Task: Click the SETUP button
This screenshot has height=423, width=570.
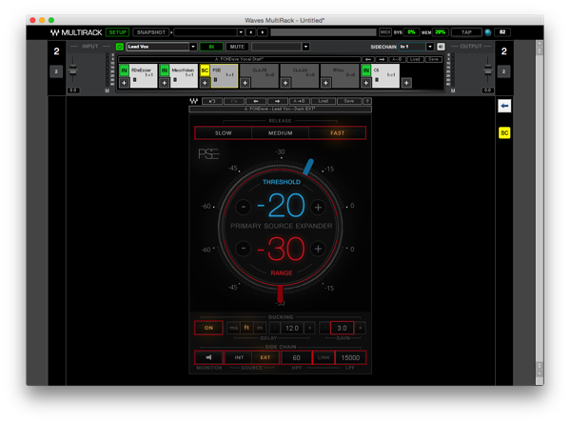Action: [x=117, y=32]
